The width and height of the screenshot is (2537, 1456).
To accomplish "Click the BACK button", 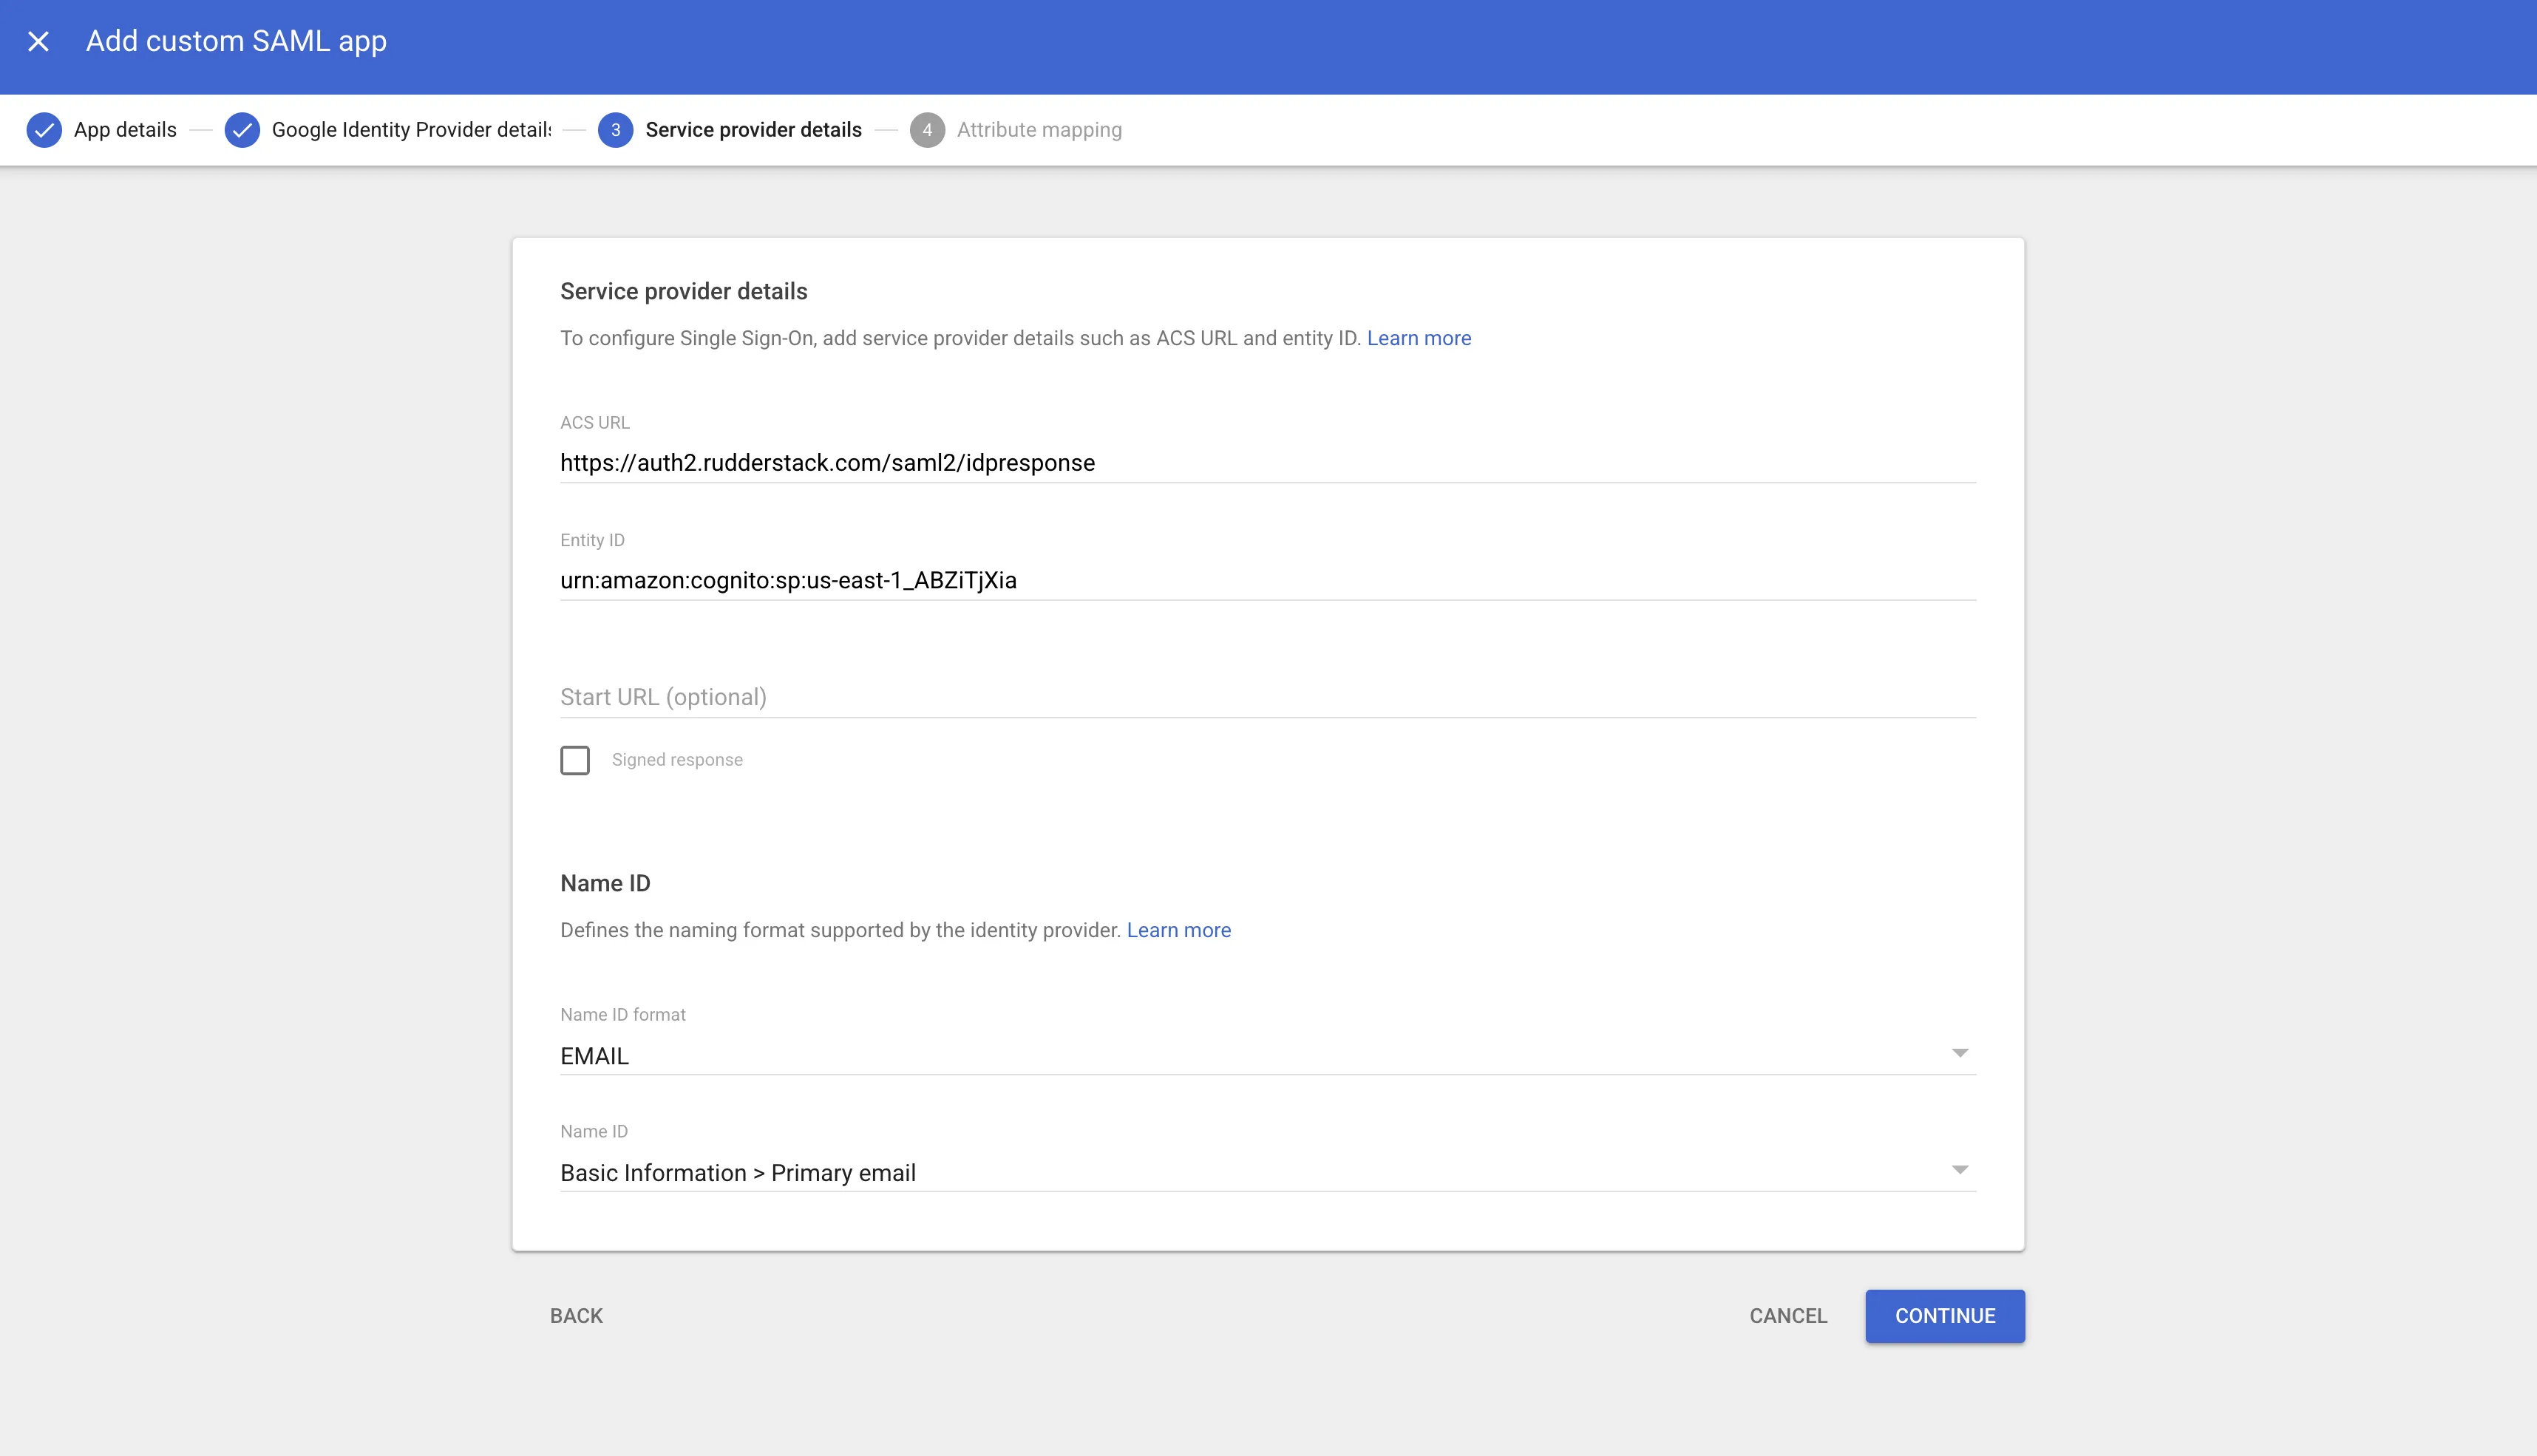I will point(576,1316).
